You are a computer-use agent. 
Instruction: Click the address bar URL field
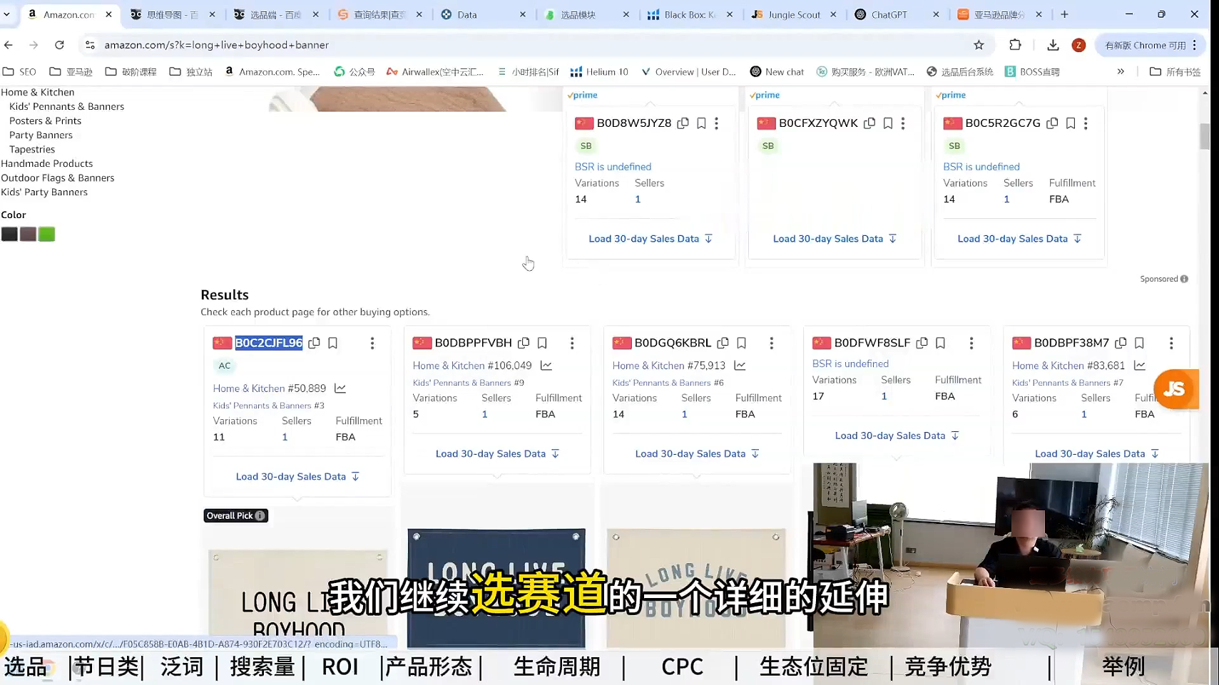[x=499, y=45]
